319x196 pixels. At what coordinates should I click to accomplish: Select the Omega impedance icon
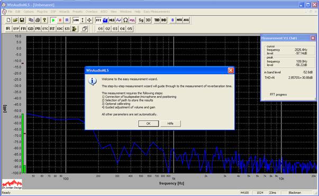point(125,20)
